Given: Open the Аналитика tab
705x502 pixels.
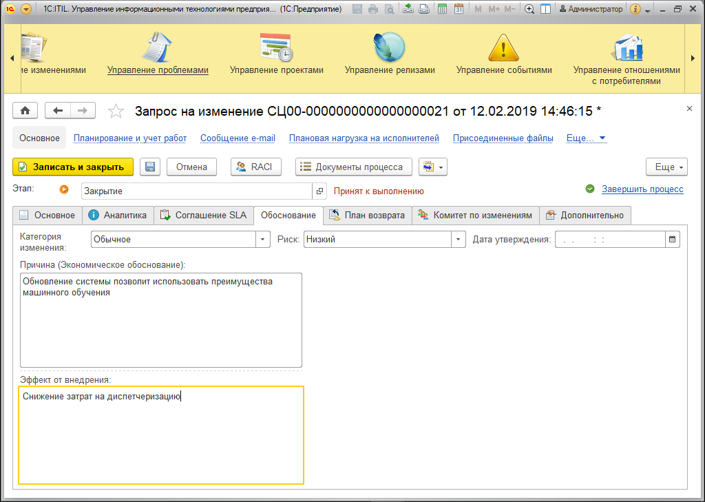Looking at the screenshot, I should pos(118,216).
